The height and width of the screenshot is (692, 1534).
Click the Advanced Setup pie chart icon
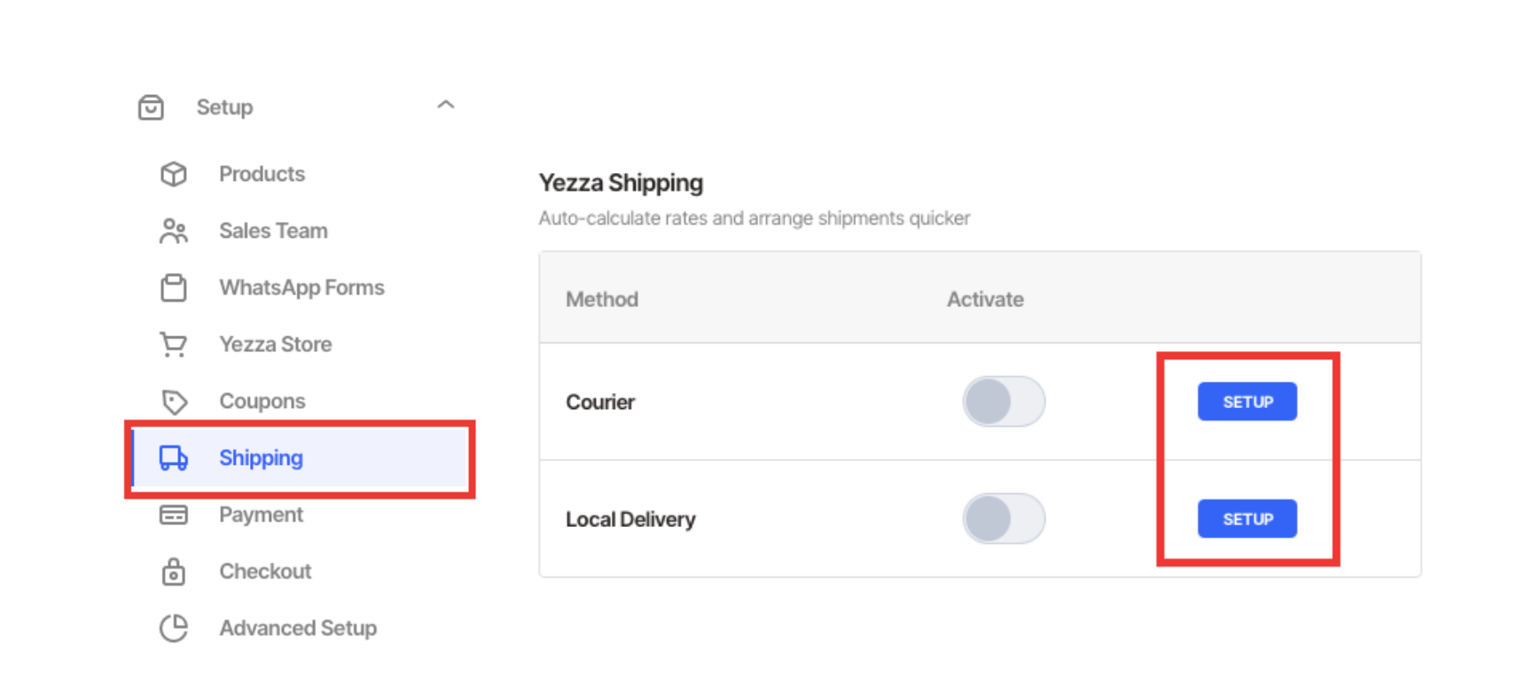pos(174,628)
